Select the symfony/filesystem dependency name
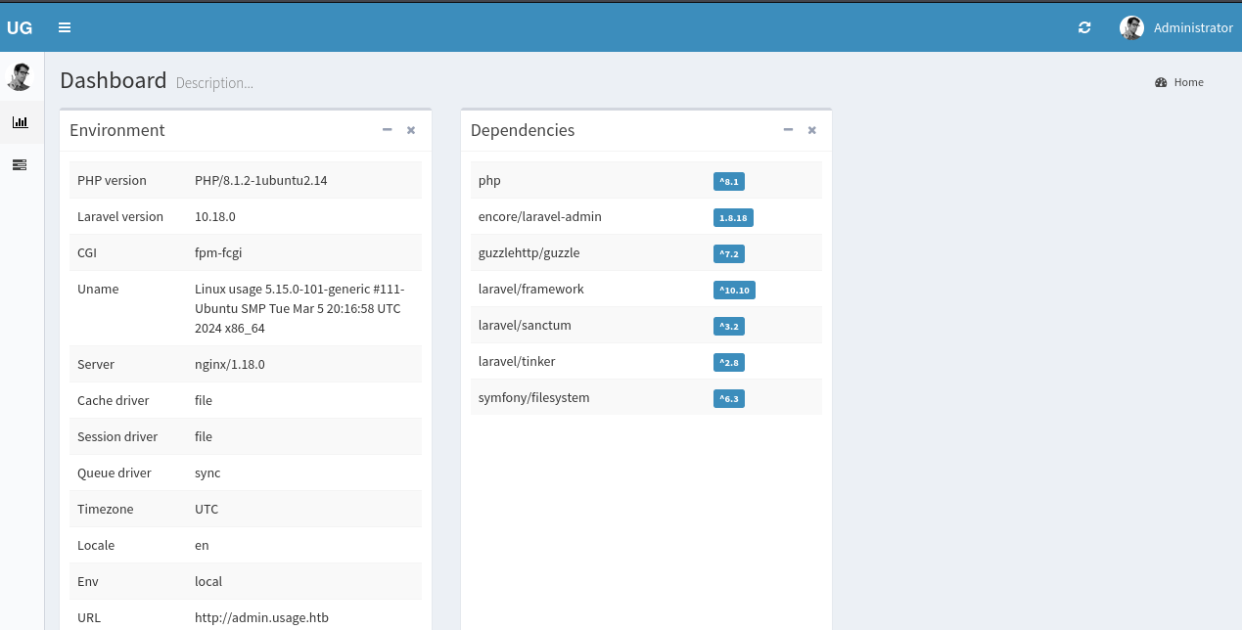This screenshot has width=1242, height=630. [533, 397]
